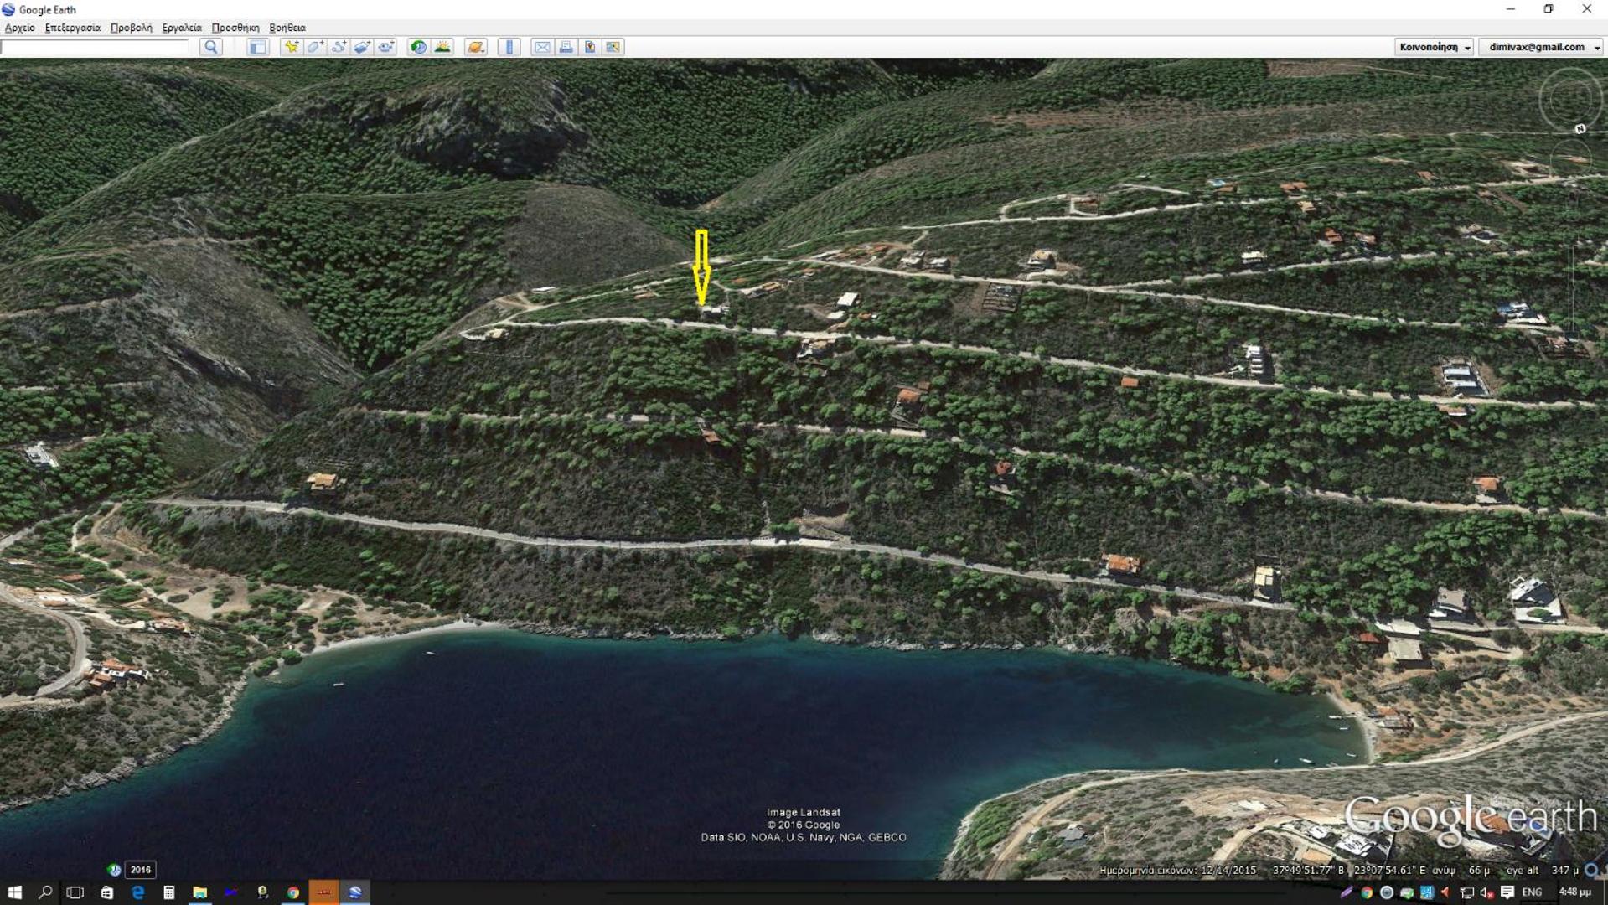
Task: Select the add image overlay tool
Action: coord(362,47)
